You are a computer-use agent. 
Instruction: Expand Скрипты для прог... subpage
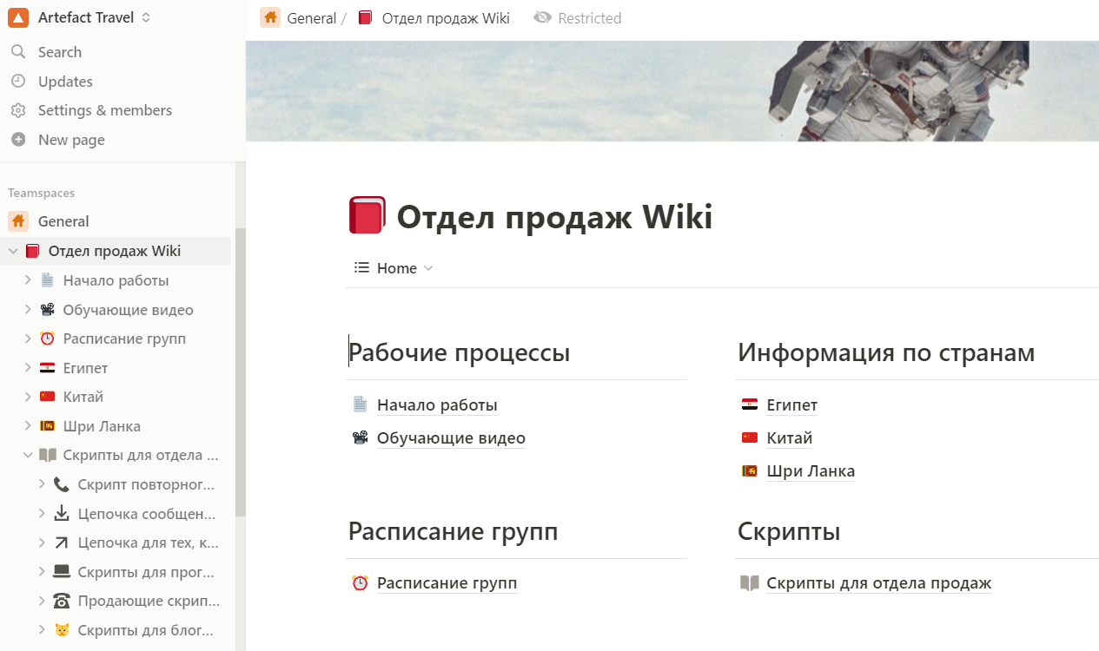42,572
